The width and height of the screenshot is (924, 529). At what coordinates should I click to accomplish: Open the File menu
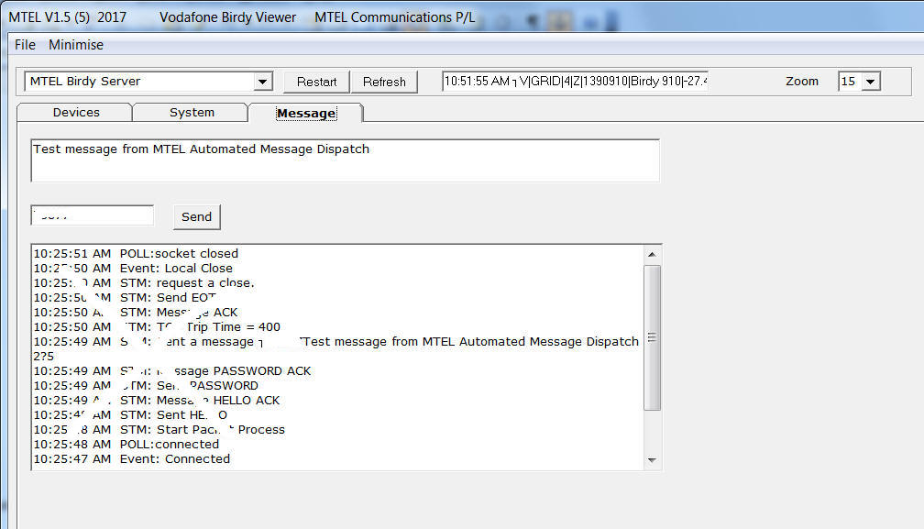click(25, 45)
